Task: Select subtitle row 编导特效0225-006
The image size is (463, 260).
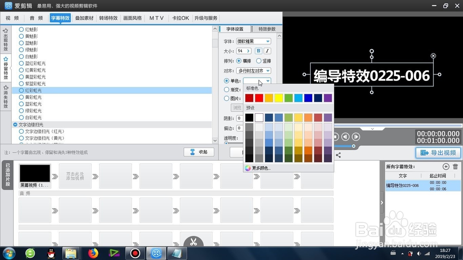Action: 423,186
